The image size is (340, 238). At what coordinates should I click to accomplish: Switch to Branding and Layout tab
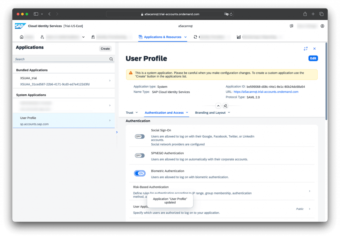[210, 112]
